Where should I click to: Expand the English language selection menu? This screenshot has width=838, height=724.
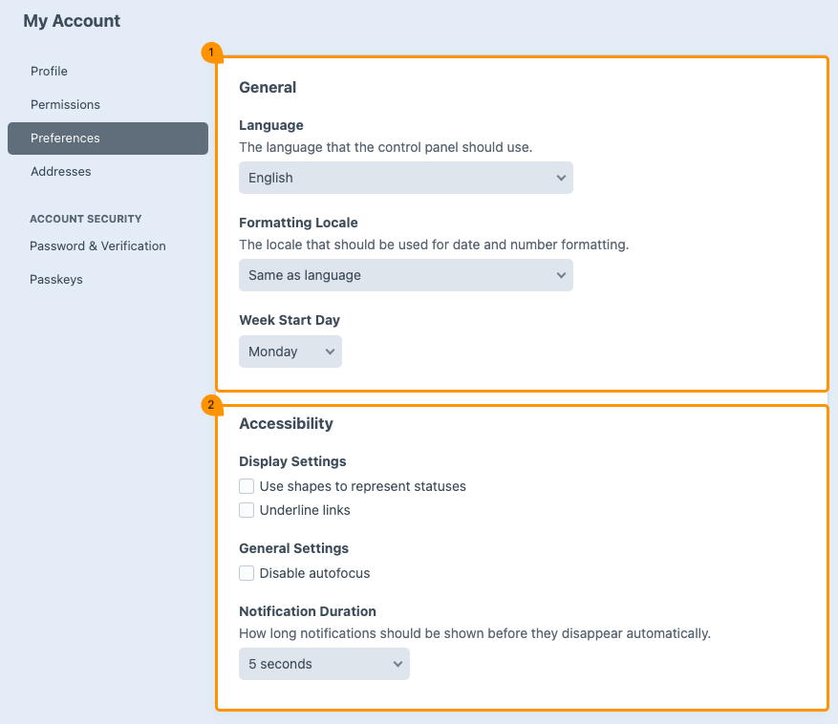pyautogui.click(x=405, y=178)
